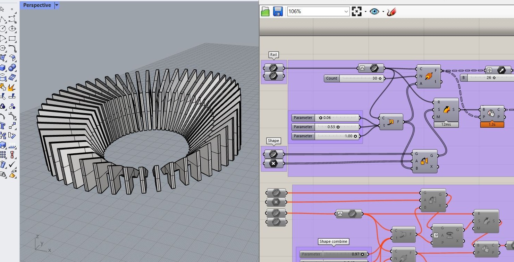Select the Explode tool icon
514x262 pixels.
[x=12, y=87]
